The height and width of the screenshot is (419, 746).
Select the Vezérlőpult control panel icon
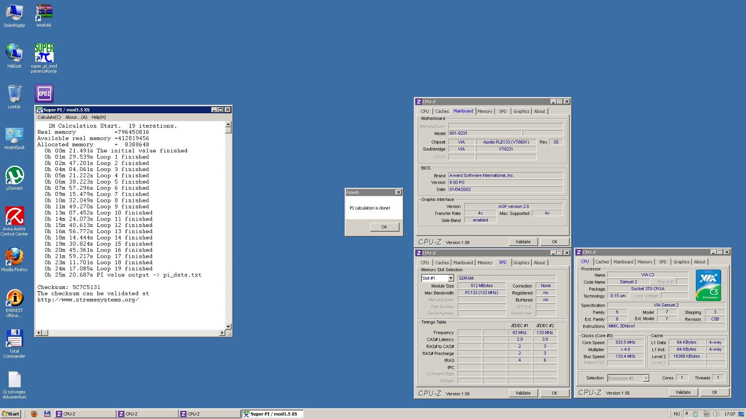[x=14, y=138]
